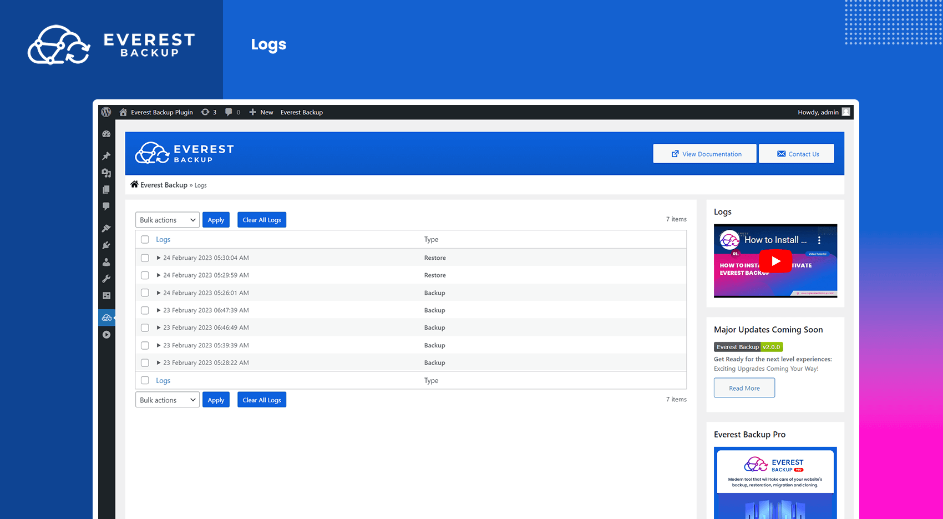The image size is (943, 519).
Task: Click View Documentation button
Action: (x=704, y=154)
